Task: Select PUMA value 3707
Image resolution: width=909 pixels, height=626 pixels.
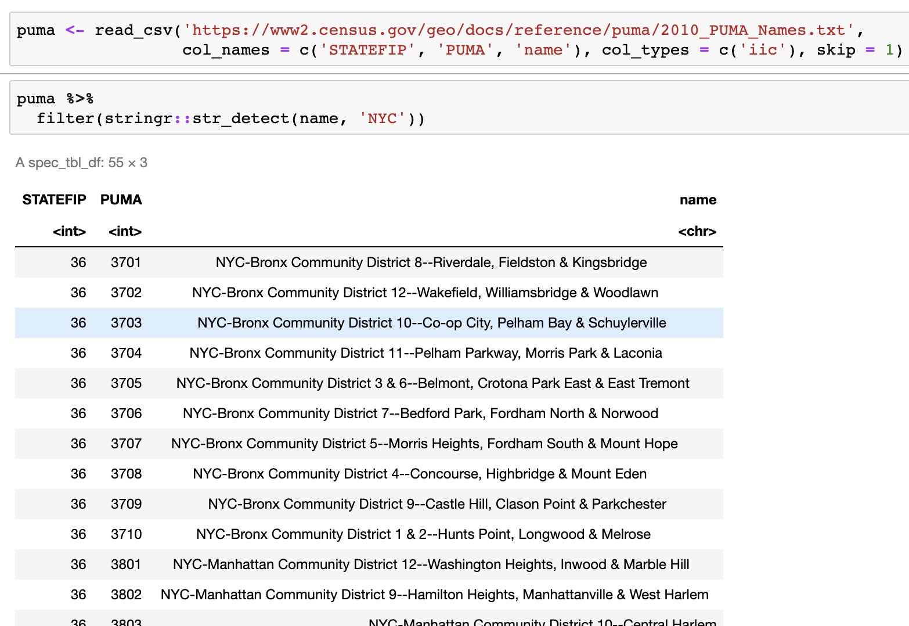Action: pyautogui.click(x=126, y=444)
